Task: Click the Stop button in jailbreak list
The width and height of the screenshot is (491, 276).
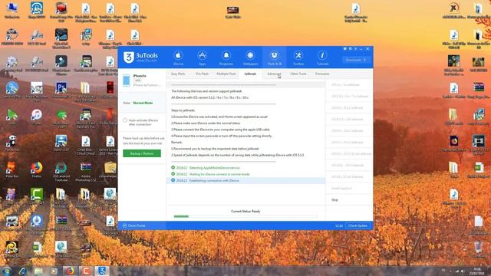Action: point(334,199)
